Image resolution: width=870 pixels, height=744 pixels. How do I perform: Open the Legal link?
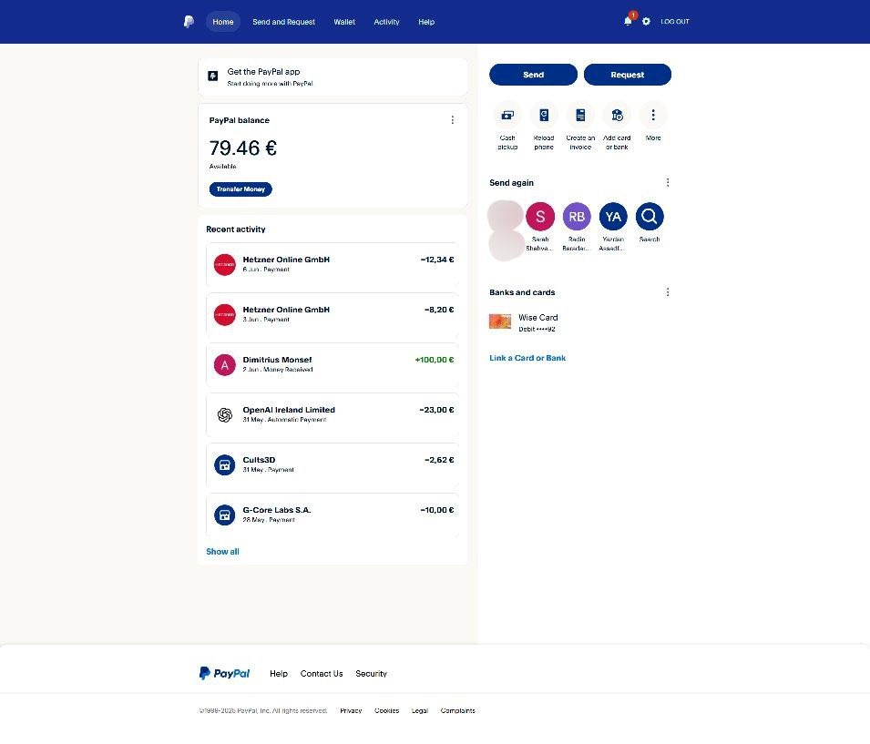(419, 710)
